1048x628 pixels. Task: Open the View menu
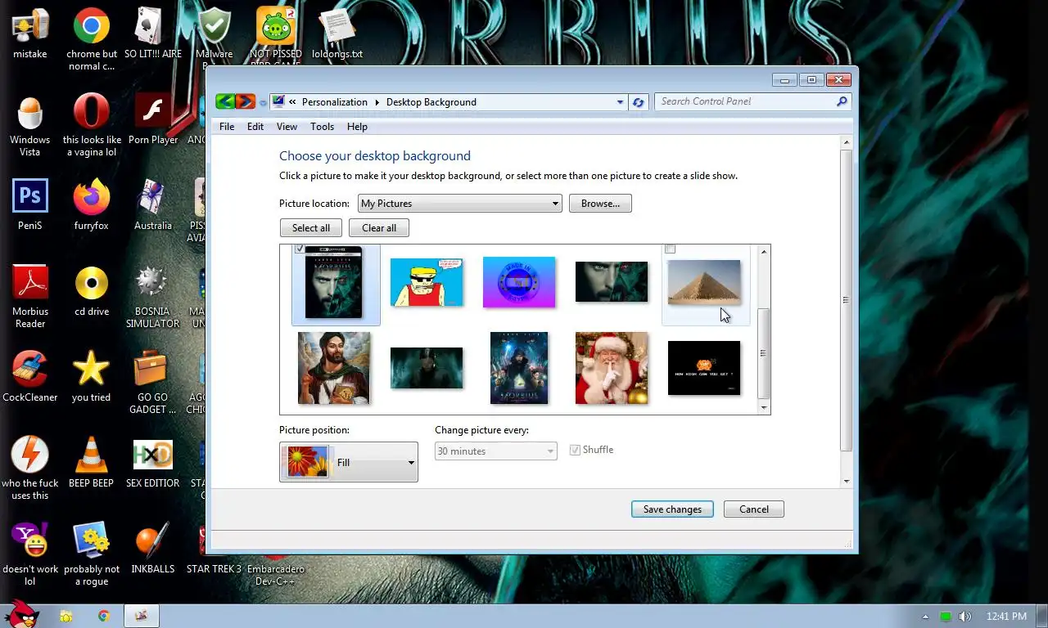tap(287, 127)
